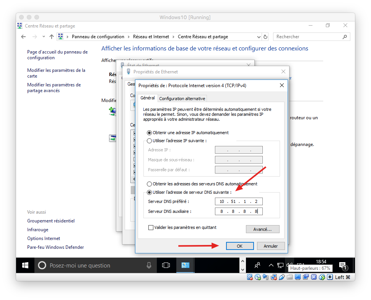Screen dimensions: 371x300
Task: Open Options Internet link
Action: 44,238
